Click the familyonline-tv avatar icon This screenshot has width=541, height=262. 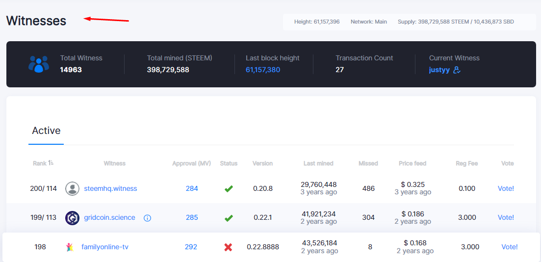point(69,247)
